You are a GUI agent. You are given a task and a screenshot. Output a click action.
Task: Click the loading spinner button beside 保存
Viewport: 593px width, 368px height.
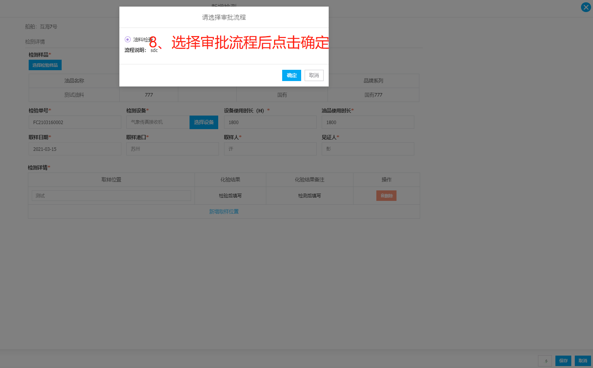point(545,361)
